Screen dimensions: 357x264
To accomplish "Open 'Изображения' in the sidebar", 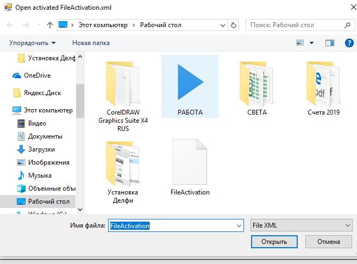I will point(43,162).
